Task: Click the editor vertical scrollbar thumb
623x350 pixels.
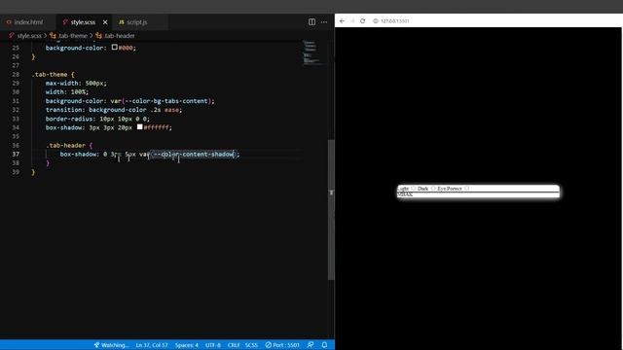Action: coord(331,210)
